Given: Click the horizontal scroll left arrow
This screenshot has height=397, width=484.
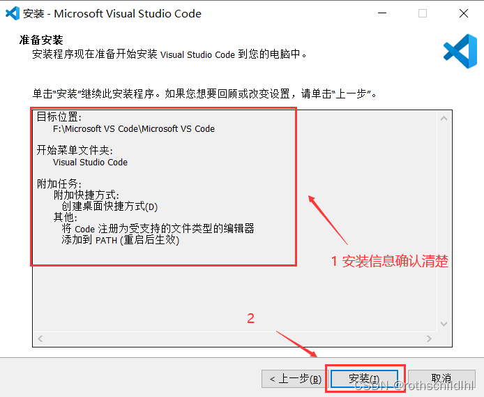Looking at the screenshot, I should coord(40,338).
